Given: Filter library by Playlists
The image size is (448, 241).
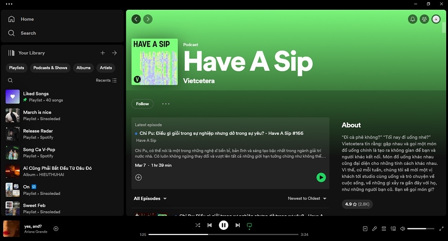Looking at the screenshot, I should [17, 68].
